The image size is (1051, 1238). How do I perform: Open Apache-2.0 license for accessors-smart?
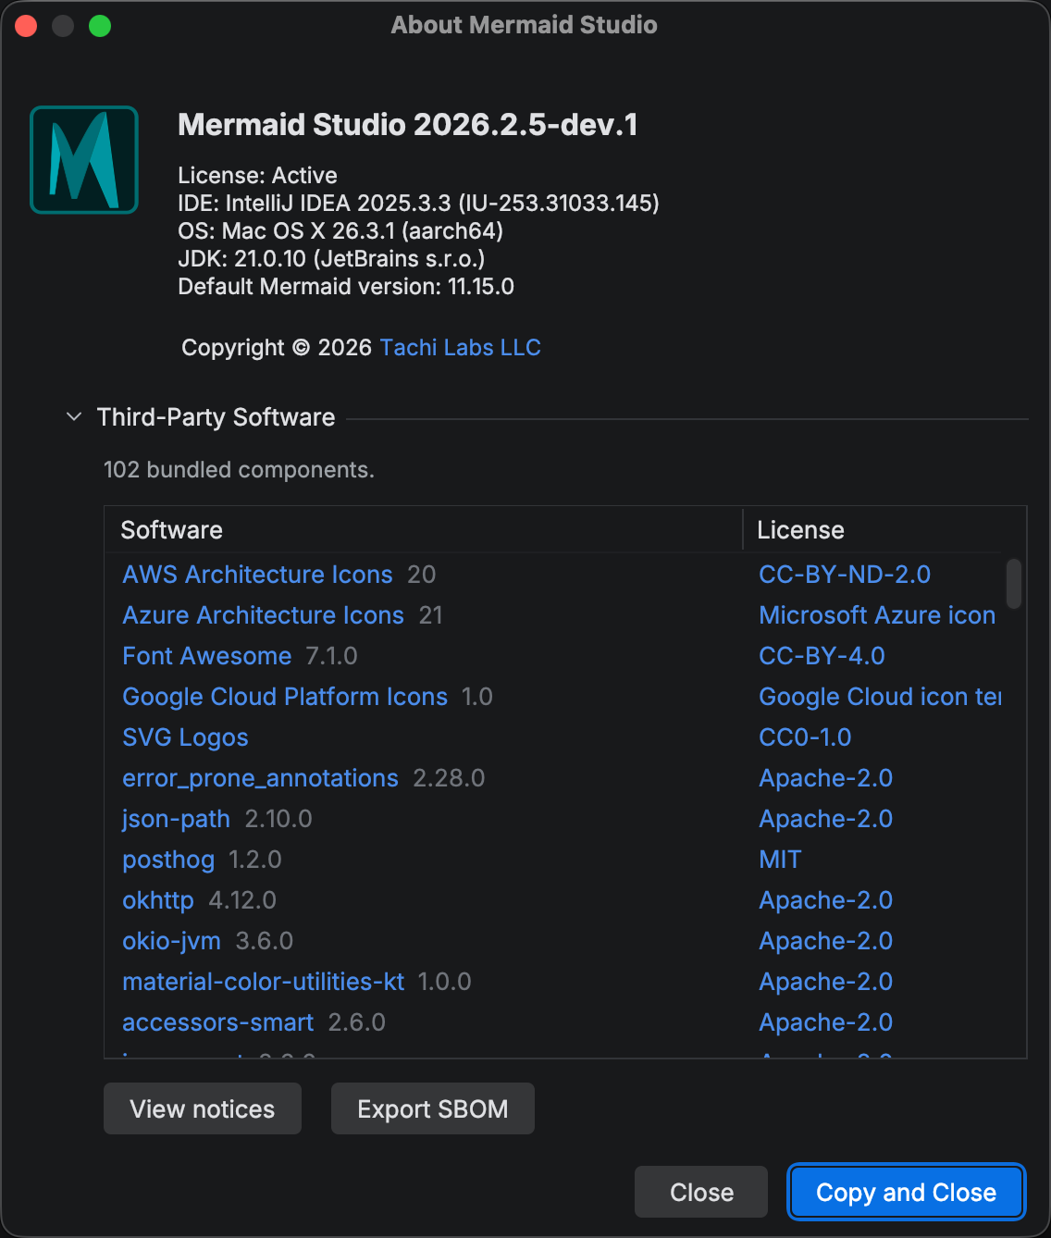pos(825,1022)
